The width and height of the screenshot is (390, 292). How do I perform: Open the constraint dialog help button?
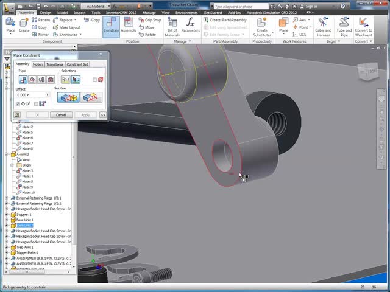pyautogui.click(x=17, y=115)
